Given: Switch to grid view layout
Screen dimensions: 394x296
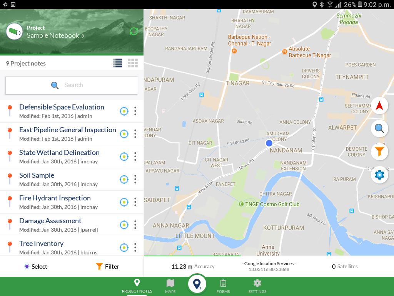Looking at the screenshot, I should 133,63.
